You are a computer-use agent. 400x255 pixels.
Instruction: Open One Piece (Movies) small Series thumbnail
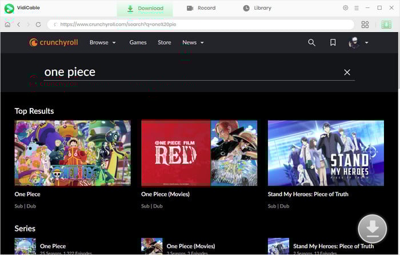[152, 246]
